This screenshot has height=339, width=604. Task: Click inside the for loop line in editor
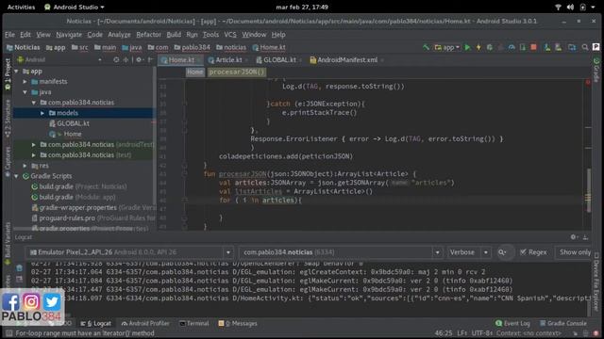[260, 201]
